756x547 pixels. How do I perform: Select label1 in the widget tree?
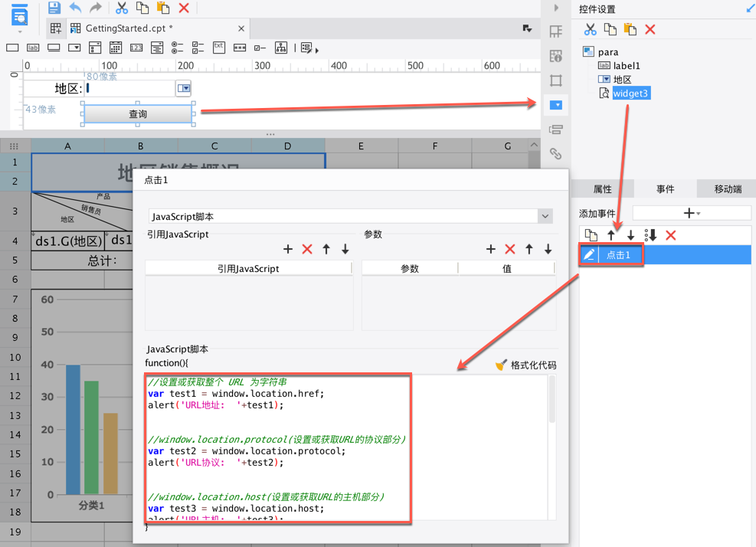click(626, 66)
